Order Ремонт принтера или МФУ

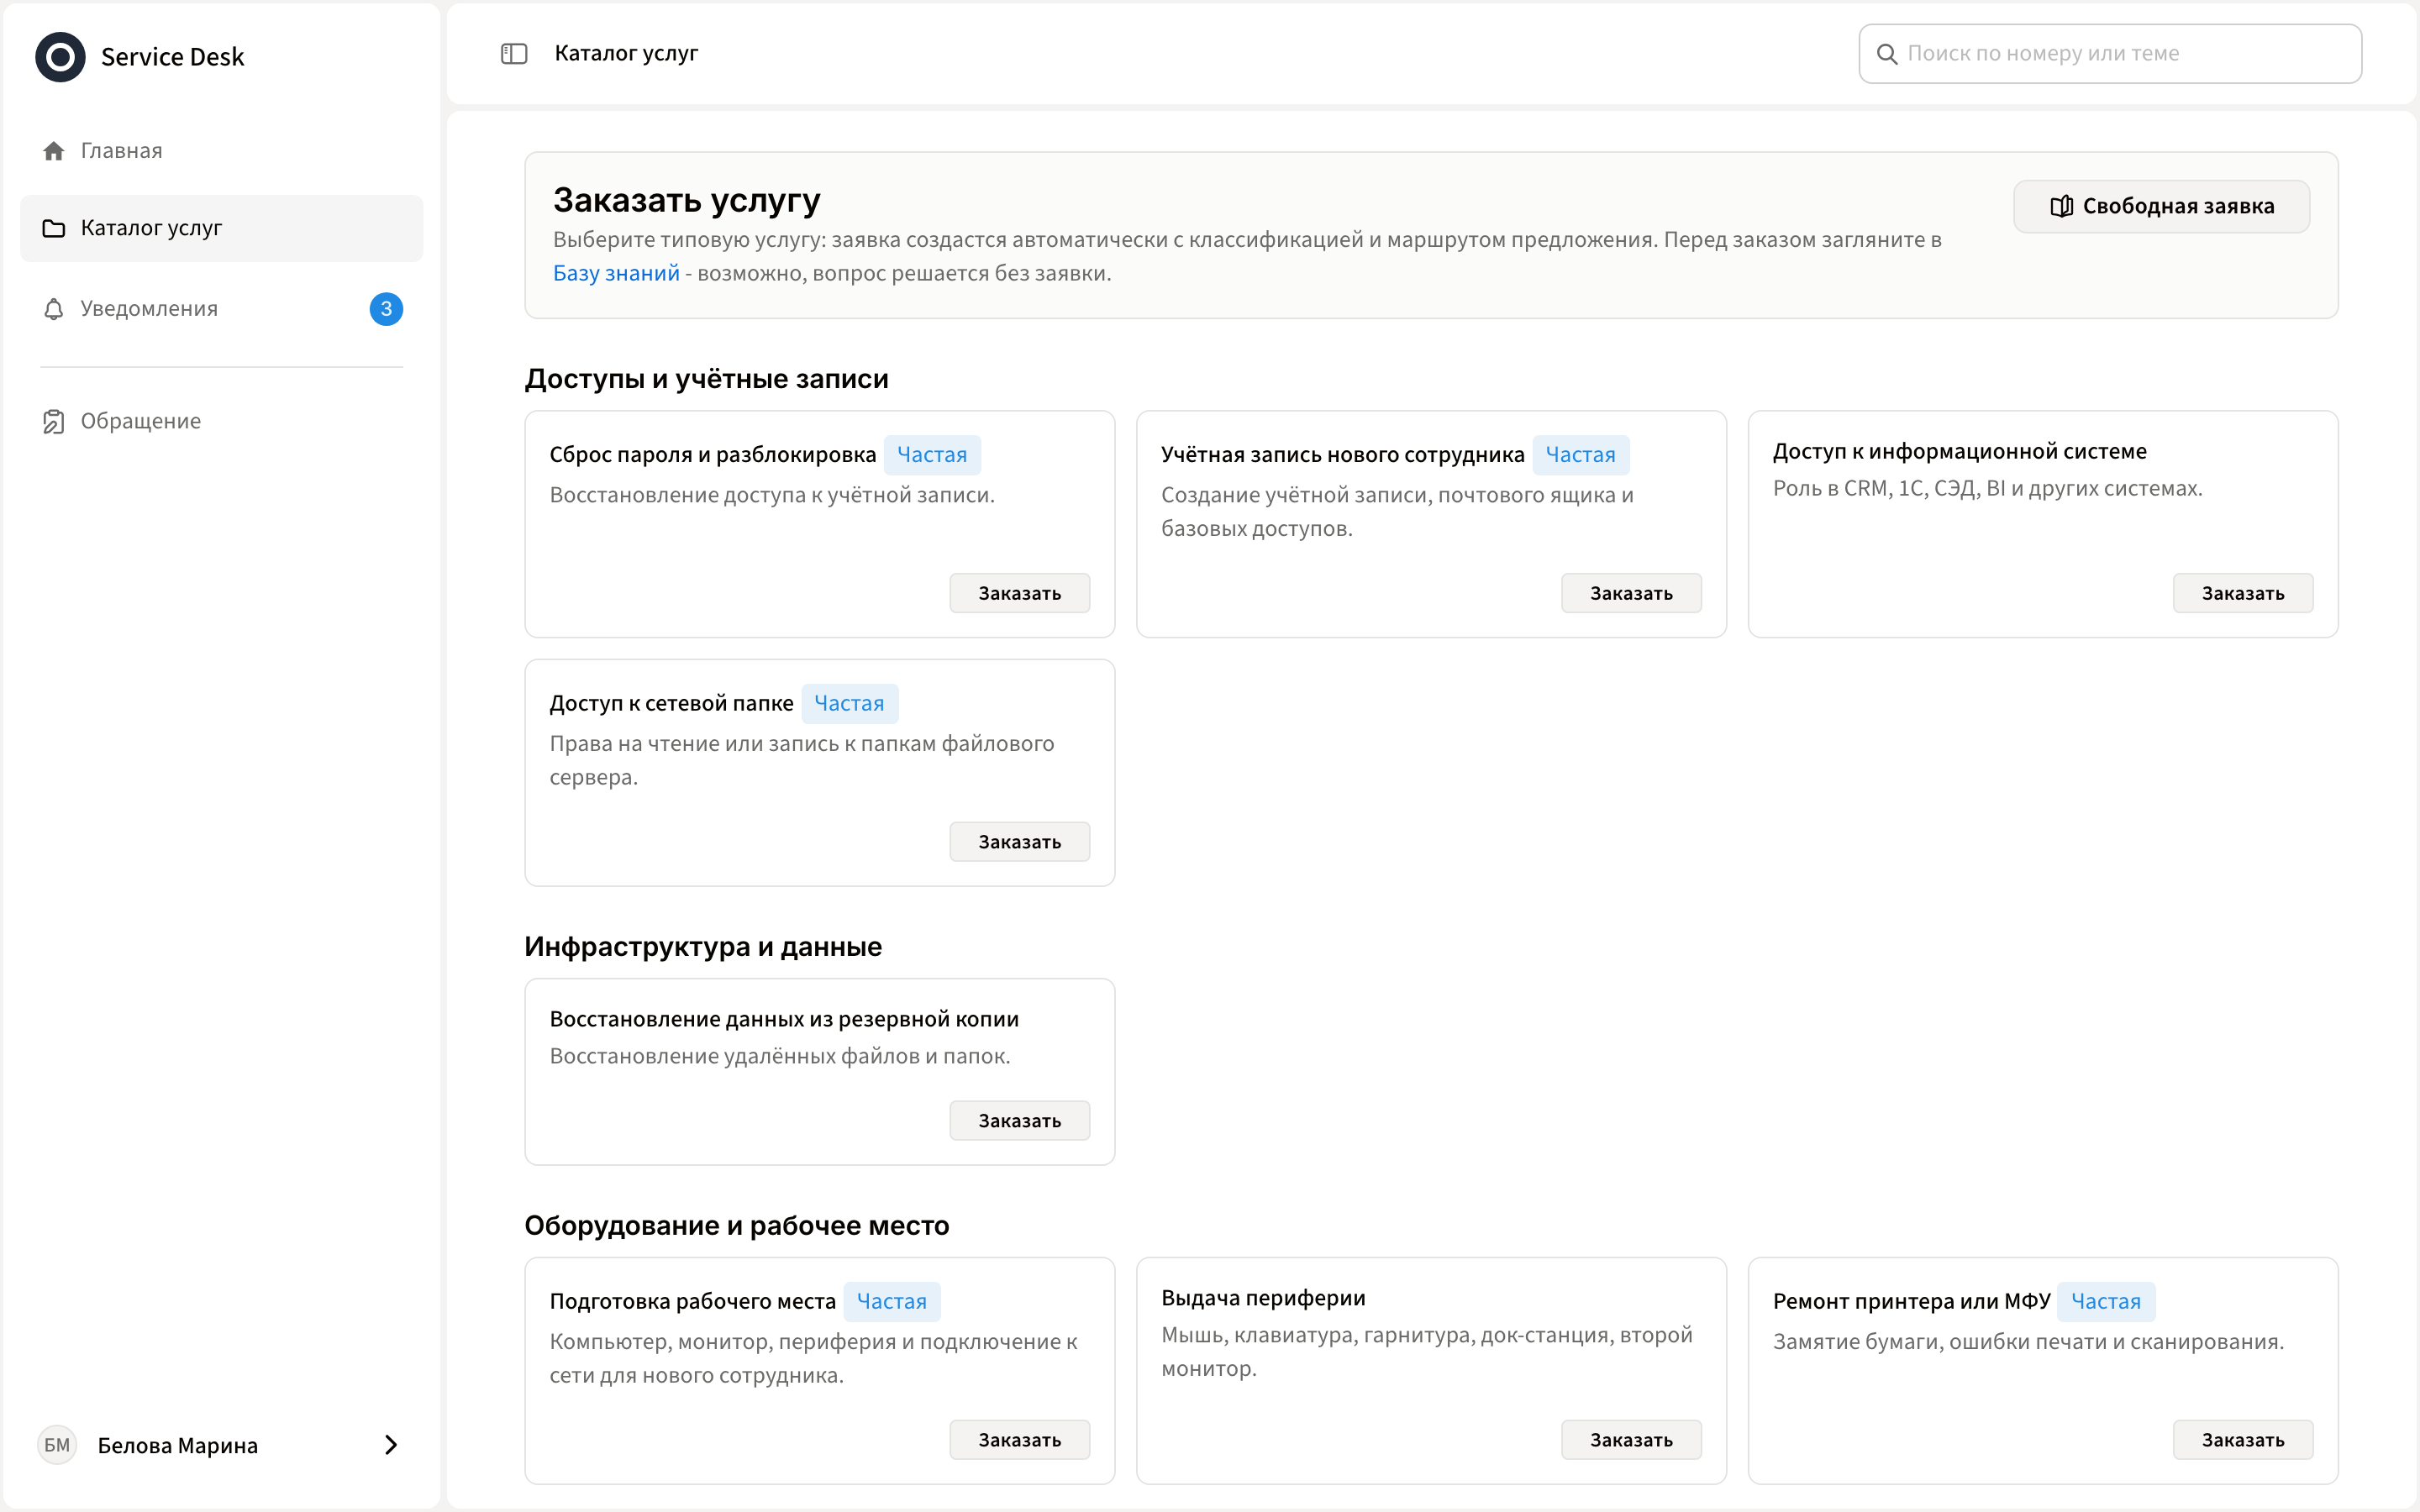(2243, 1440)
